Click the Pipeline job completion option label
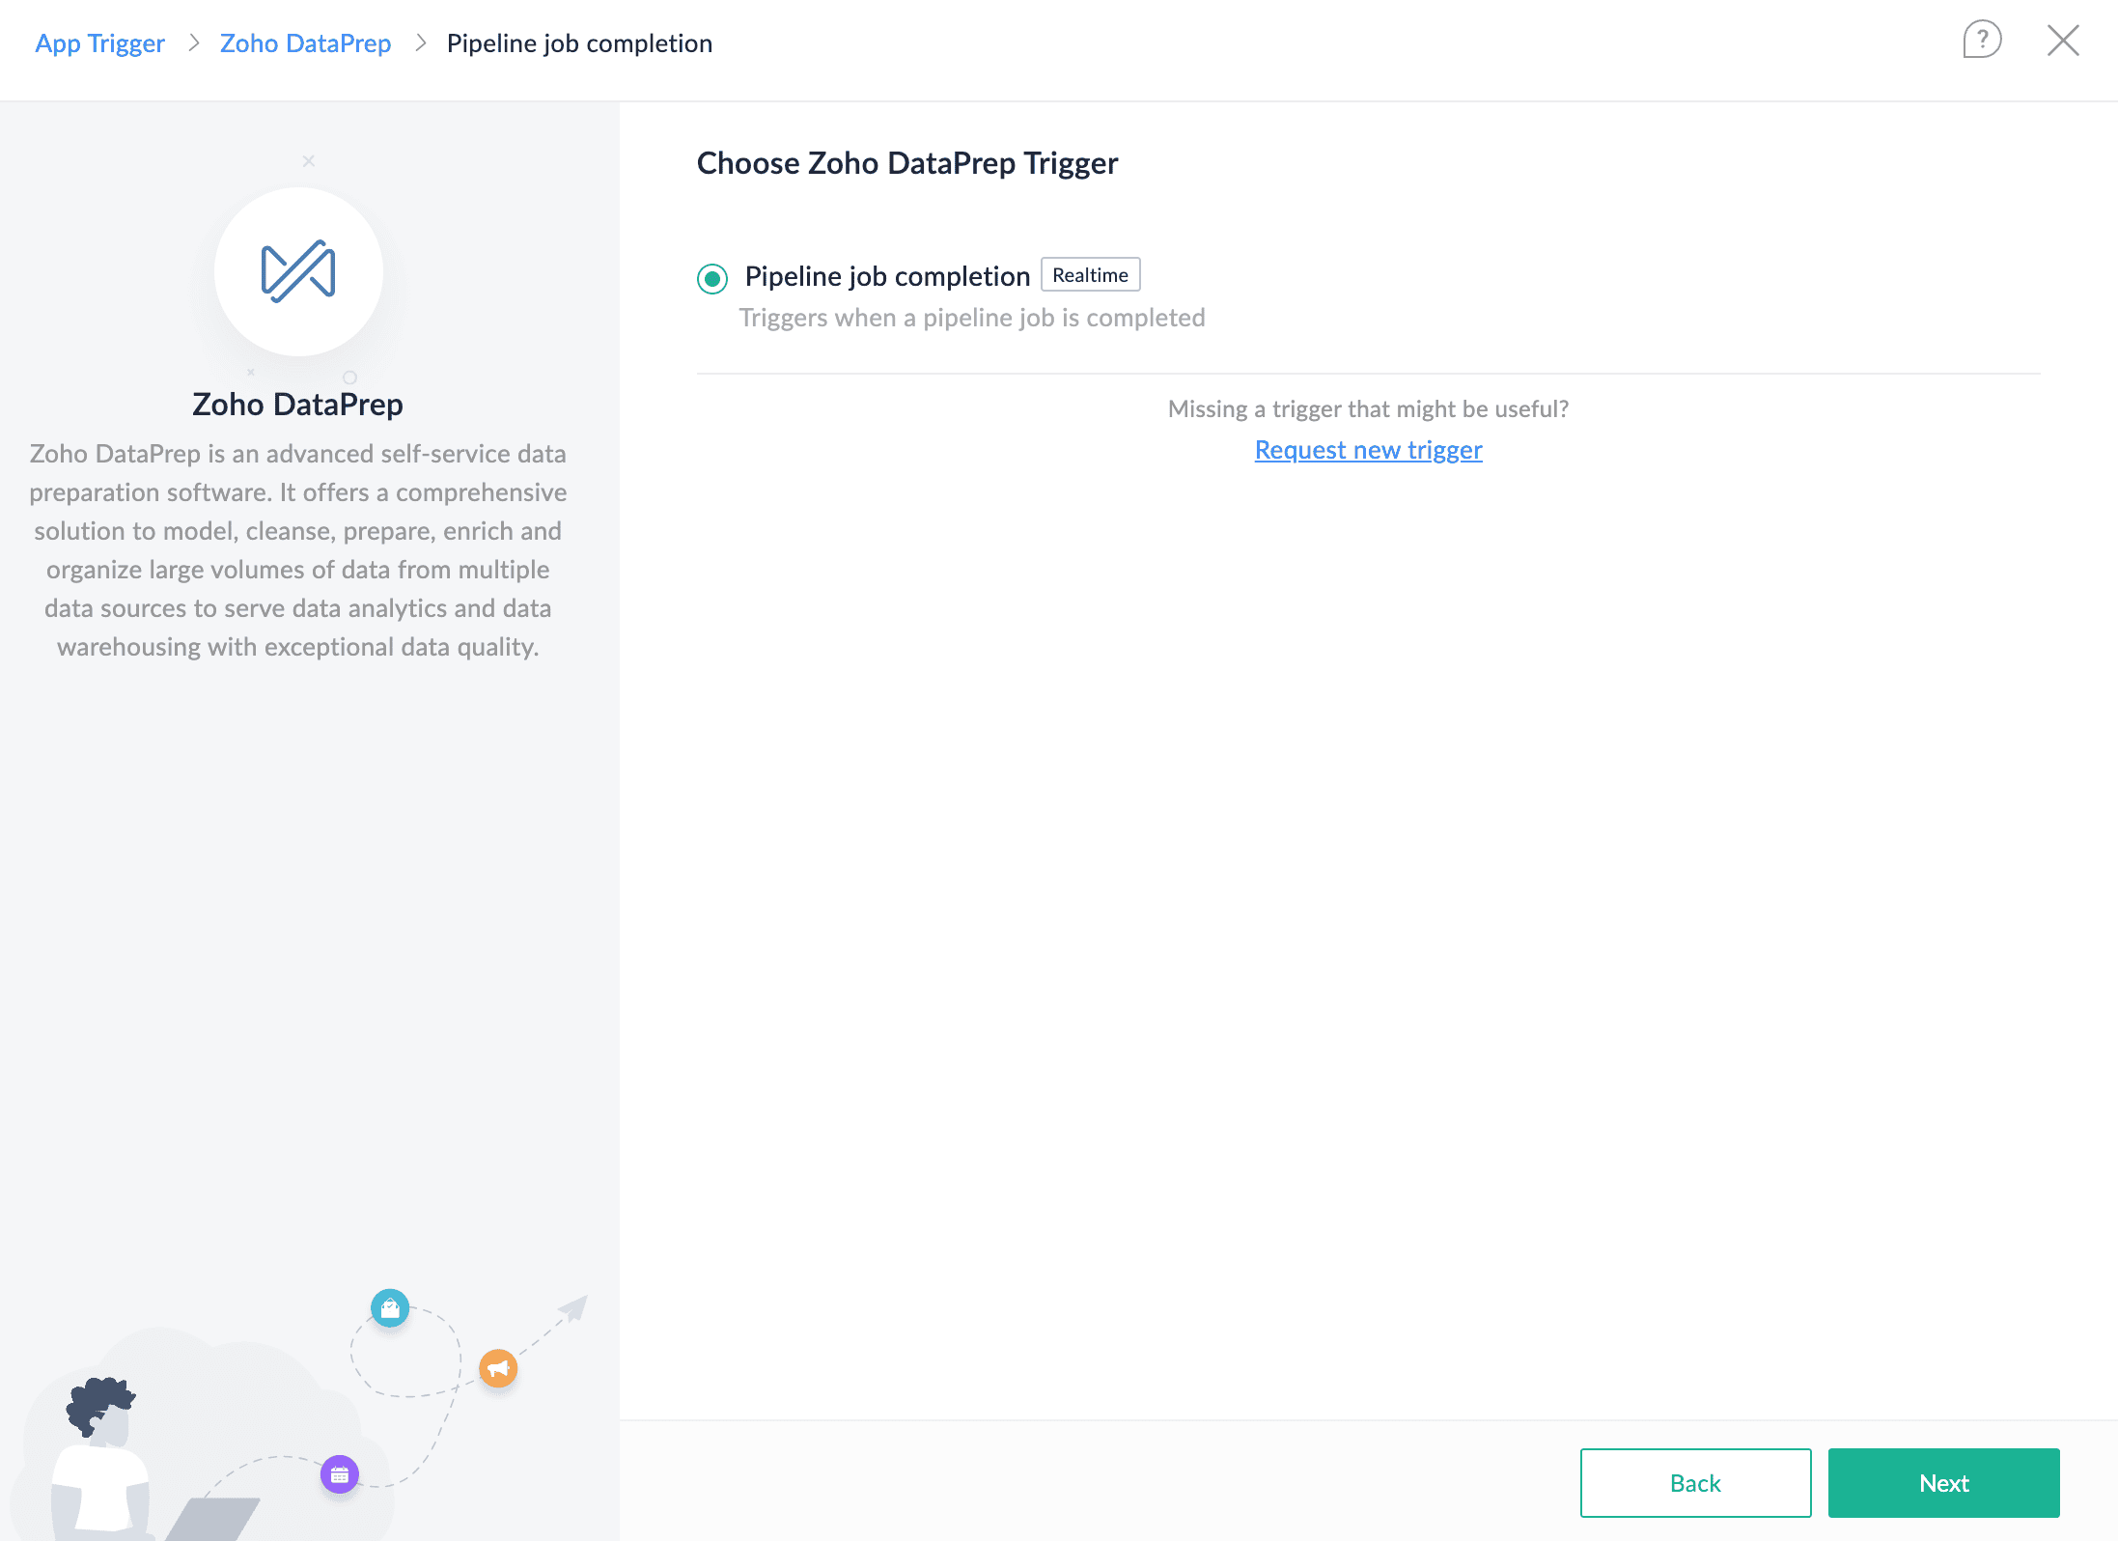This screenshot has width=2118, height=1541. [x=887, y=276]
